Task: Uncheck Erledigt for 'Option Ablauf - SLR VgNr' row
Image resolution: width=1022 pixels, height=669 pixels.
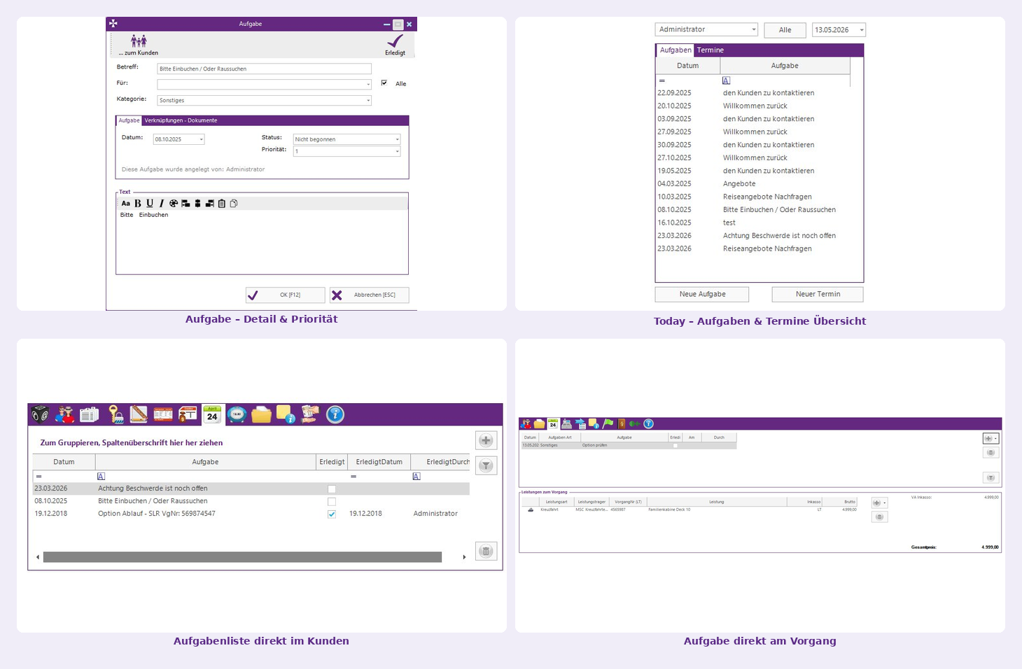Action: point(332,514)
